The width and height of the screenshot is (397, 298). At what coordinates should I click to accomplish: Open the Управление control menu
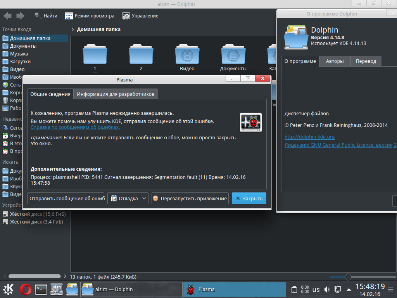point(140,16)
